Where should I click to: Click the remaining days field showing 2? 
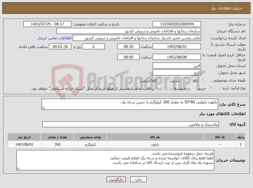tap(93, 46)
